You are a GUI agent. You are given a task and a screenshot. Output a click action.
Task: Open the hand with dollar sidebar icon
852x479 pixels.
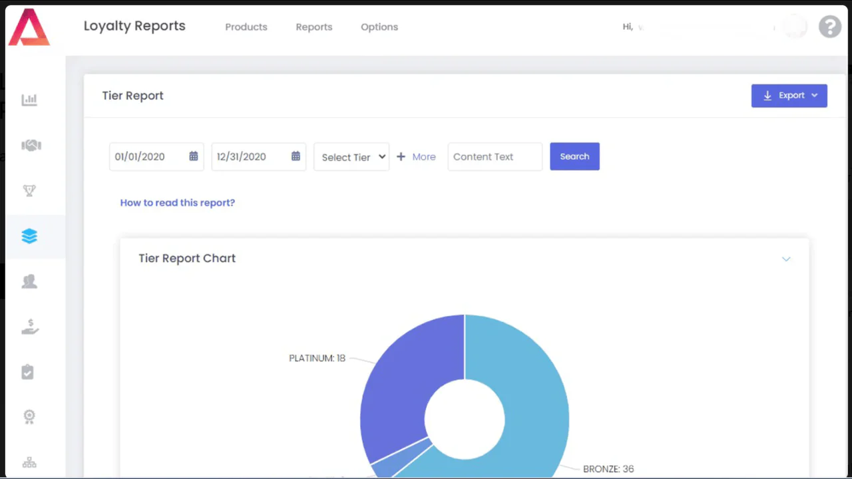point(31,327)
